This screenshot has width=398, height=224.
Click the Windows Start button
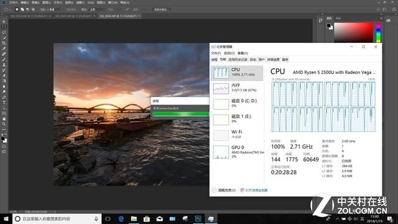[x=6, y=218]
